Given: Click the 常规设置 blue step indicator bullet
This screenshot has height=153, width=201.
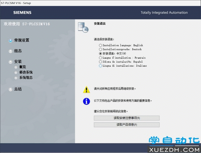Looking at the screenshot, I should point(10,41).
